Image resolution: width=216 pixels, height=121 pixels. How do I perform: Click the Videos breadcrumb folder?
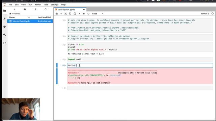[17, 13]
